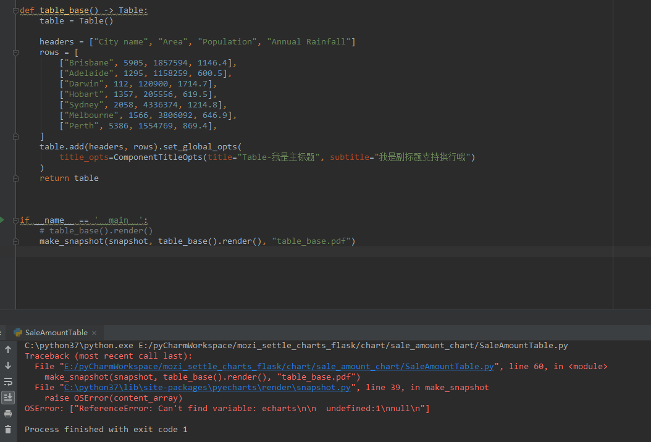Collapse the if __name__ main block
Image resolution: width=651 pixels, height=442 pixels.
coord(15,220)
